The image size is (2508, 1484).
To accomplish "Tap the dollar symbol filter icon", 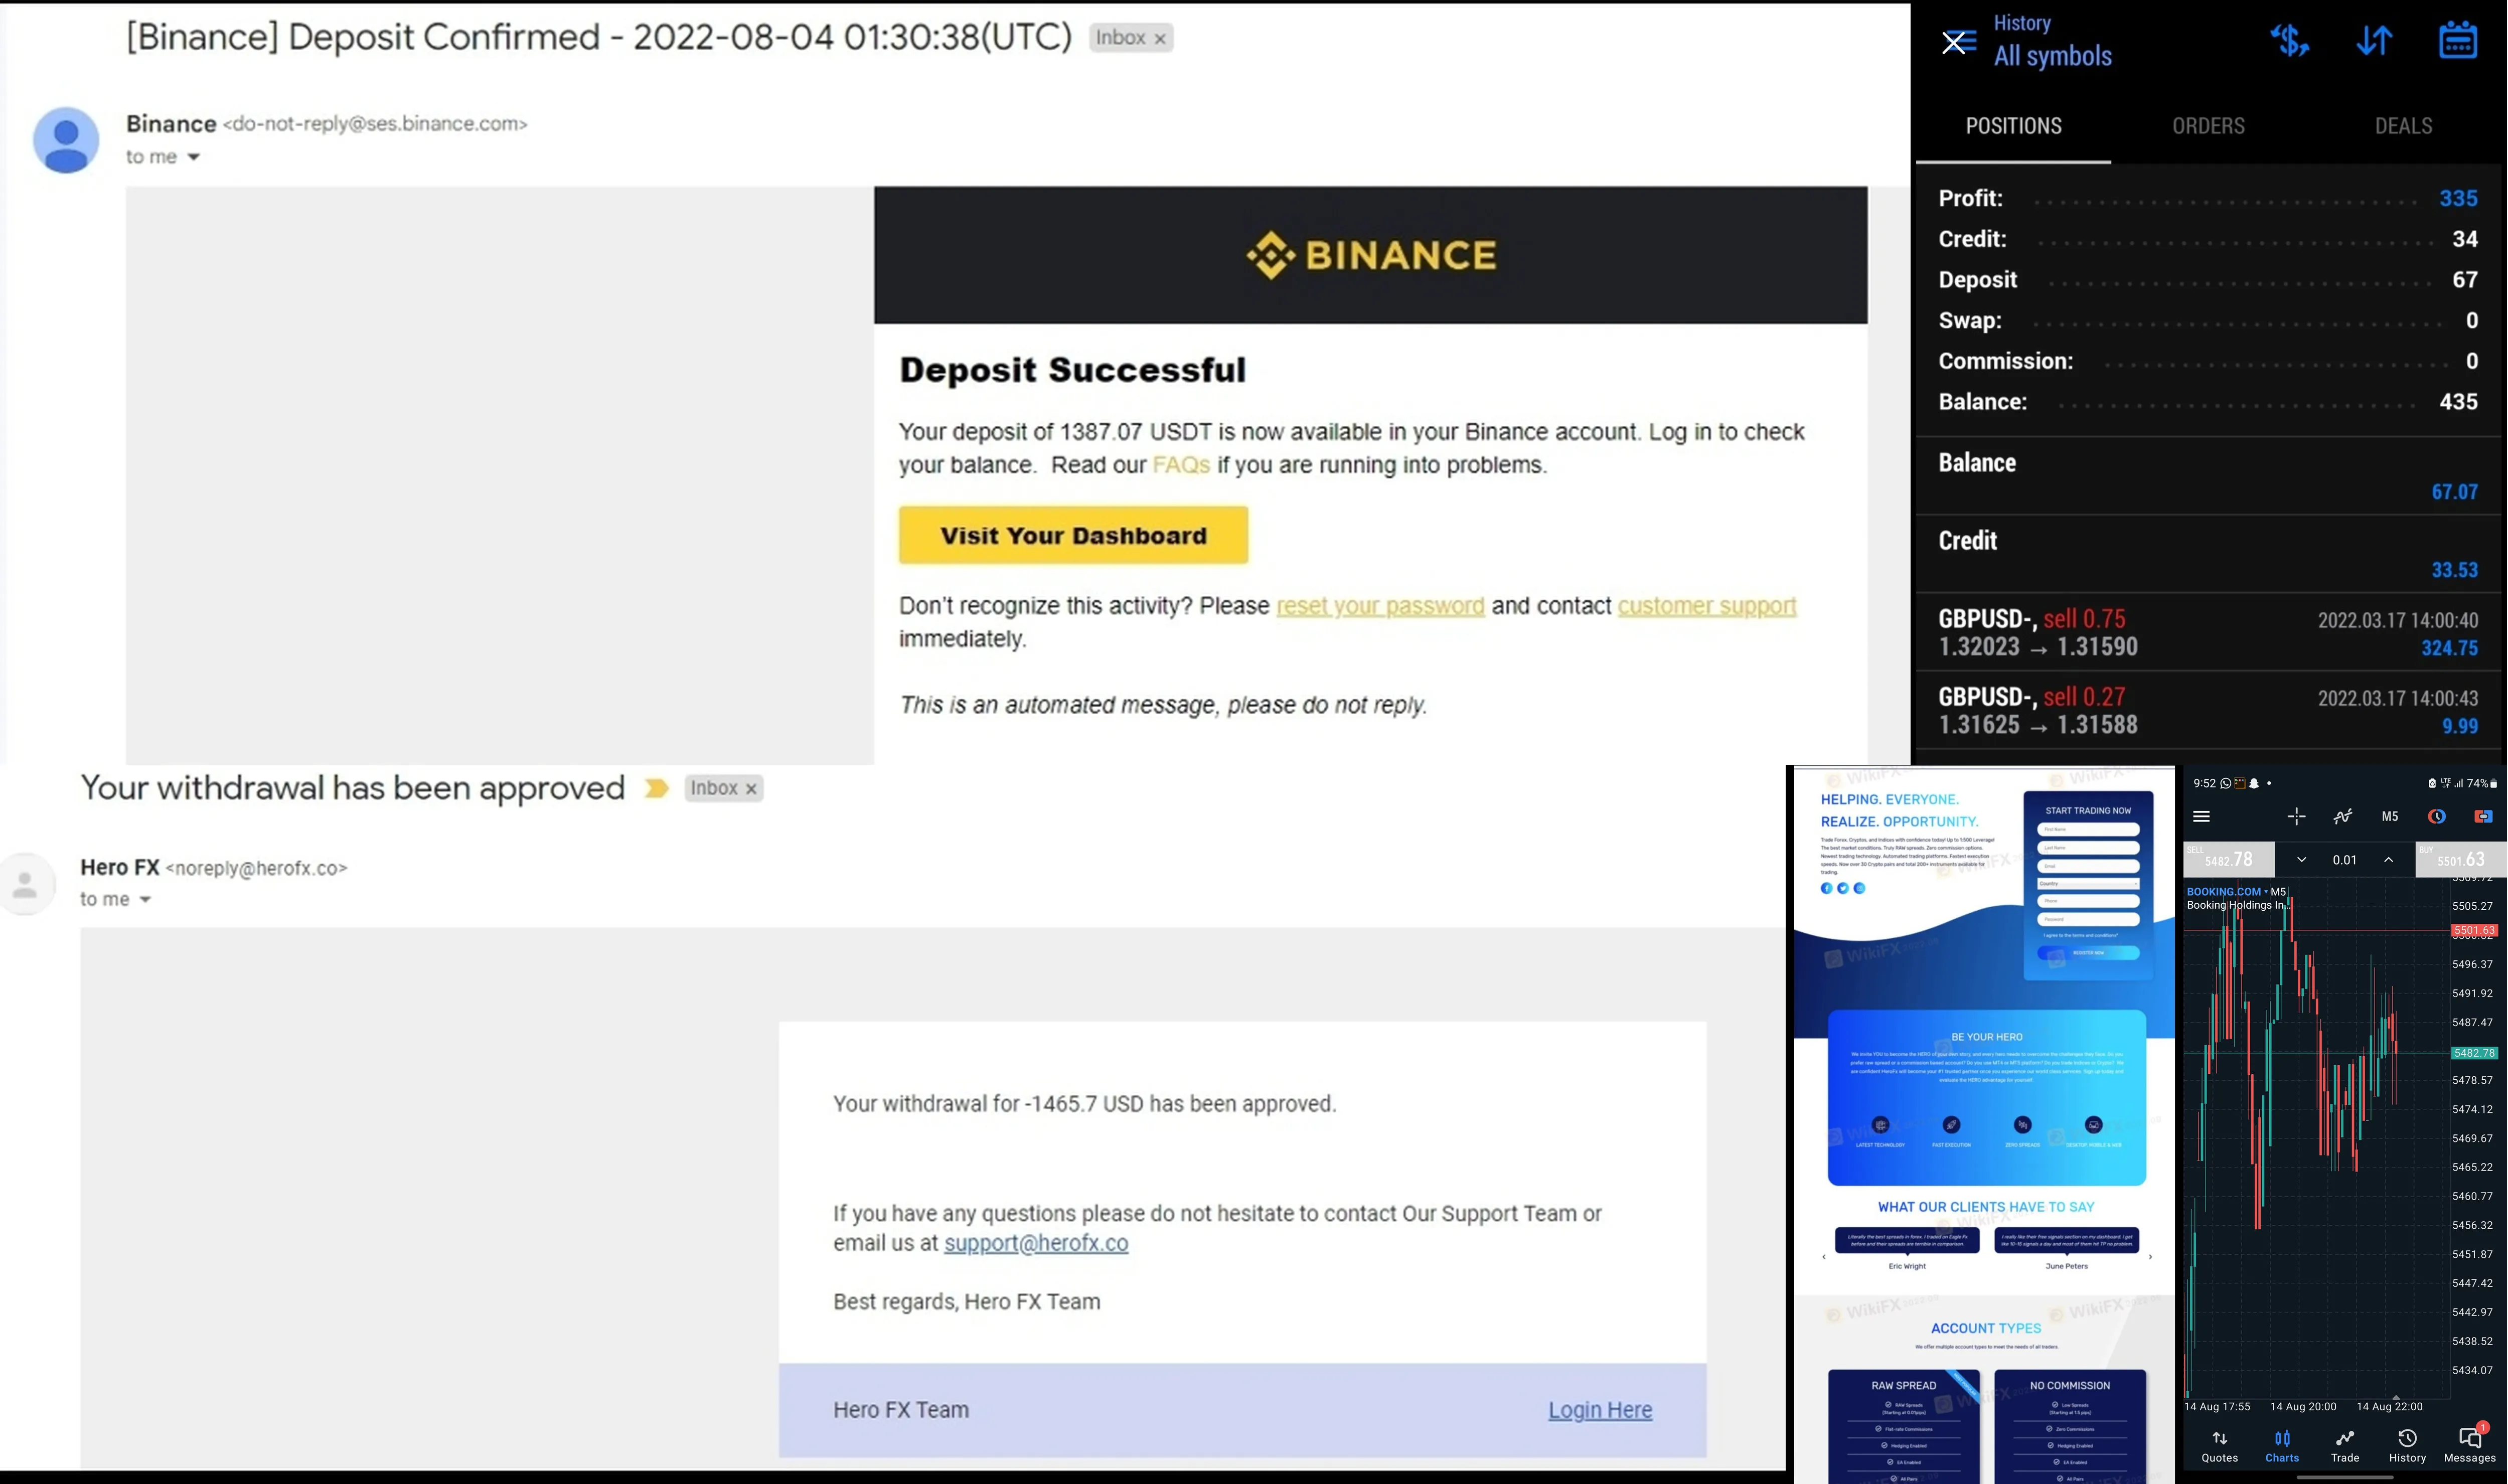I will [x=2290, y=41].
